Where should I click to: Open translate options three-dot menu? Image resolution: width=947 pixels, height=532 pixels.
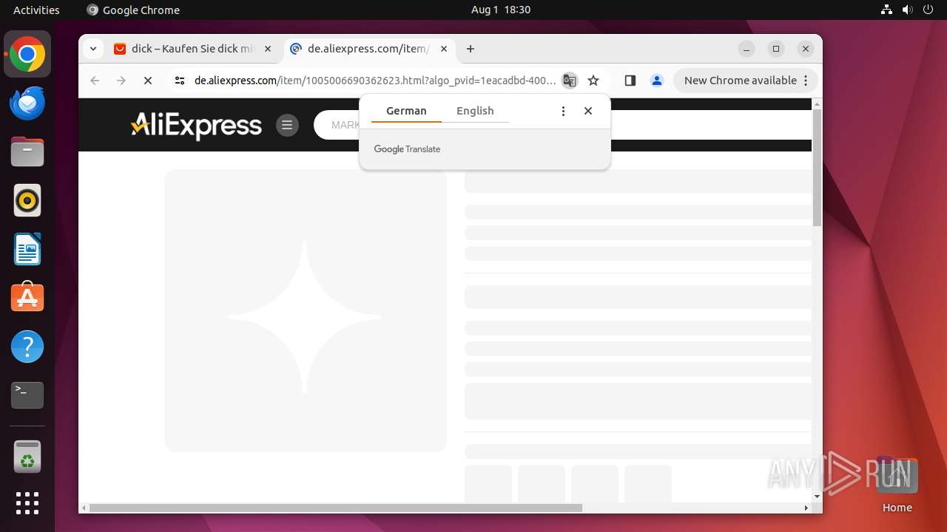pyautogui.click(x=563, y=111)
